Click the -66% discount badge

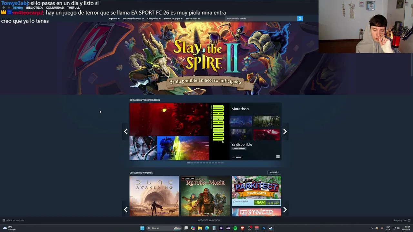click(x=259, y=203)
